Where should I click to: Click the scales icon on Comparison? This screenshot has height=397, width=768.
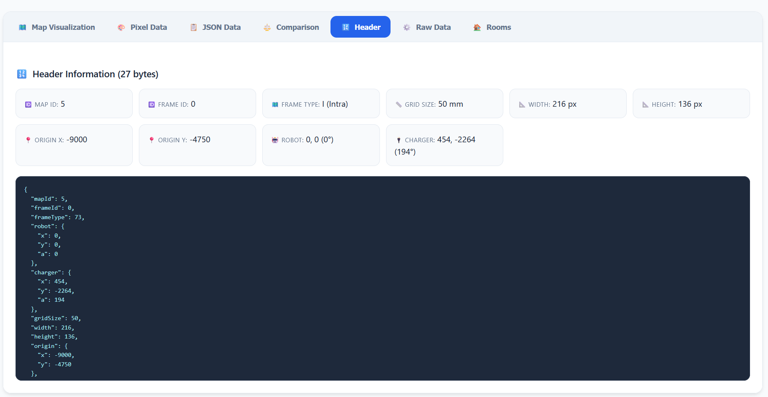[x=267, y=27]
